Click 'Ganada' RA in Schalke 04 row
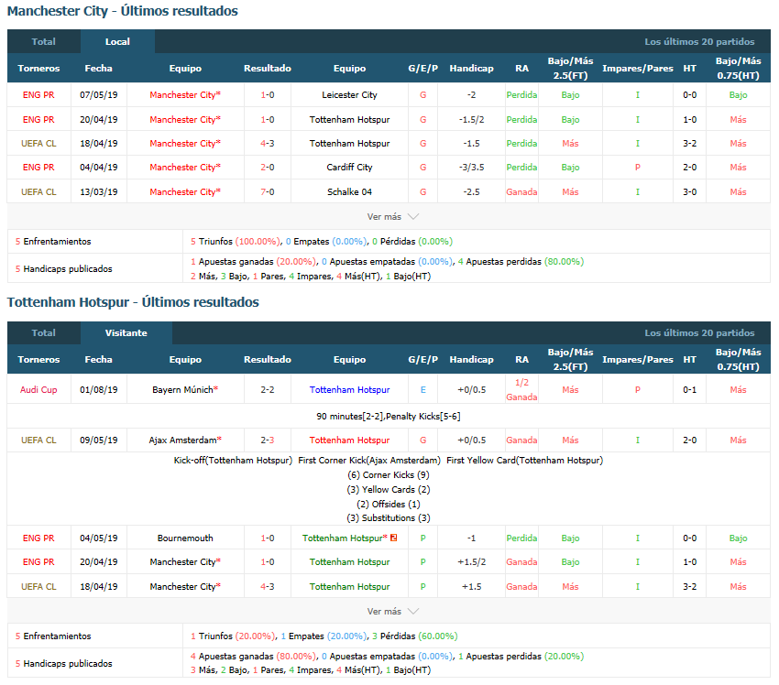779x685 pixels. click(x=521, y=192)
